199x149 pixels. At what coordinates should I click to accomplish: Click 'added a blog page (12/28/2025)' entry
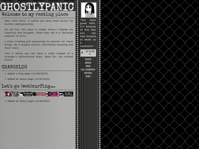[27, 74]
